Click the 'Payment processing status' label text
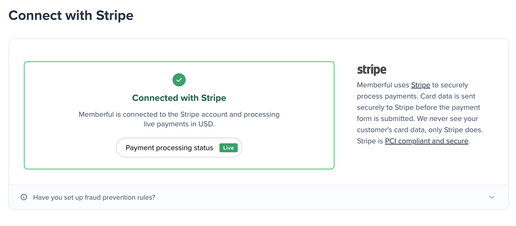This screenshot has width=516, height=226. (x=169, y=148)
